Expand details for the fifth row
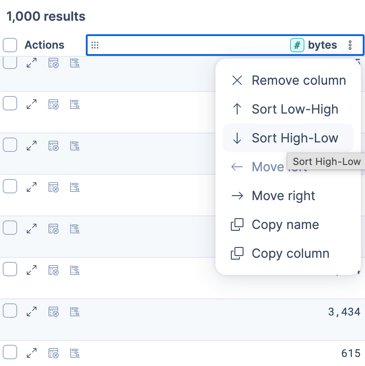The height and width of the screenshot is (366, 365). point(32,229)
